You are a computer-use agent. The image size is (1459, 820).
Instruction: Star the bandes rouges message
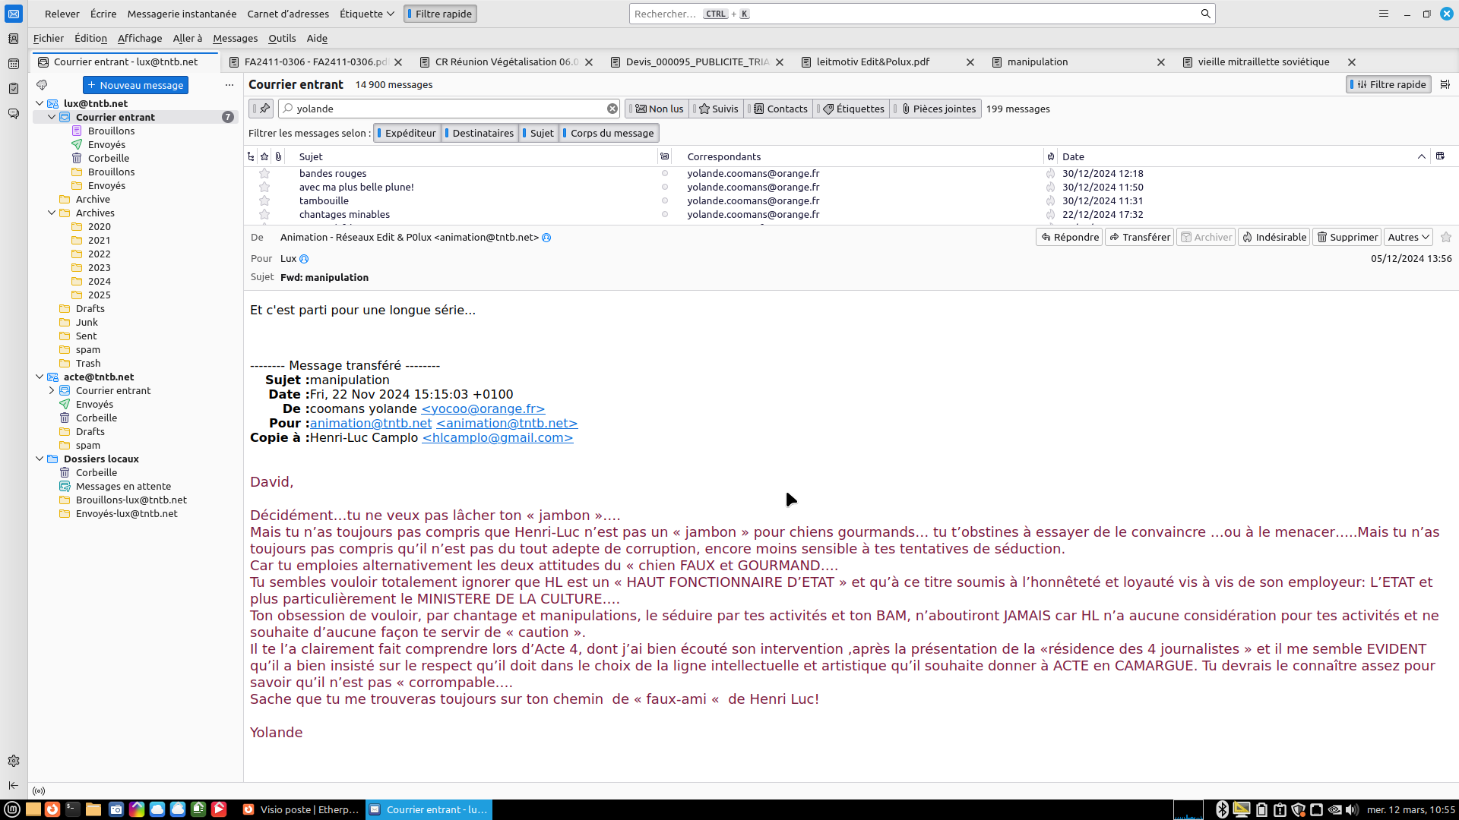[x=264, y=173]
